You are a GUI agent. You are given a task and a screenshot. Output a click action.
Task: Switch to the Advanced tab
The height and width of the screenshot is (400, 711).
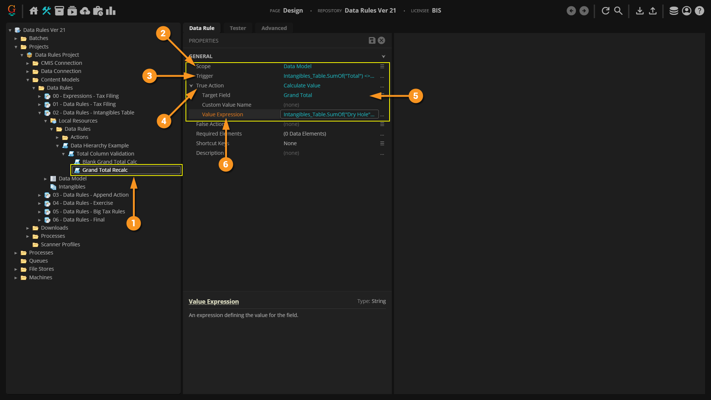click(274, 28)
